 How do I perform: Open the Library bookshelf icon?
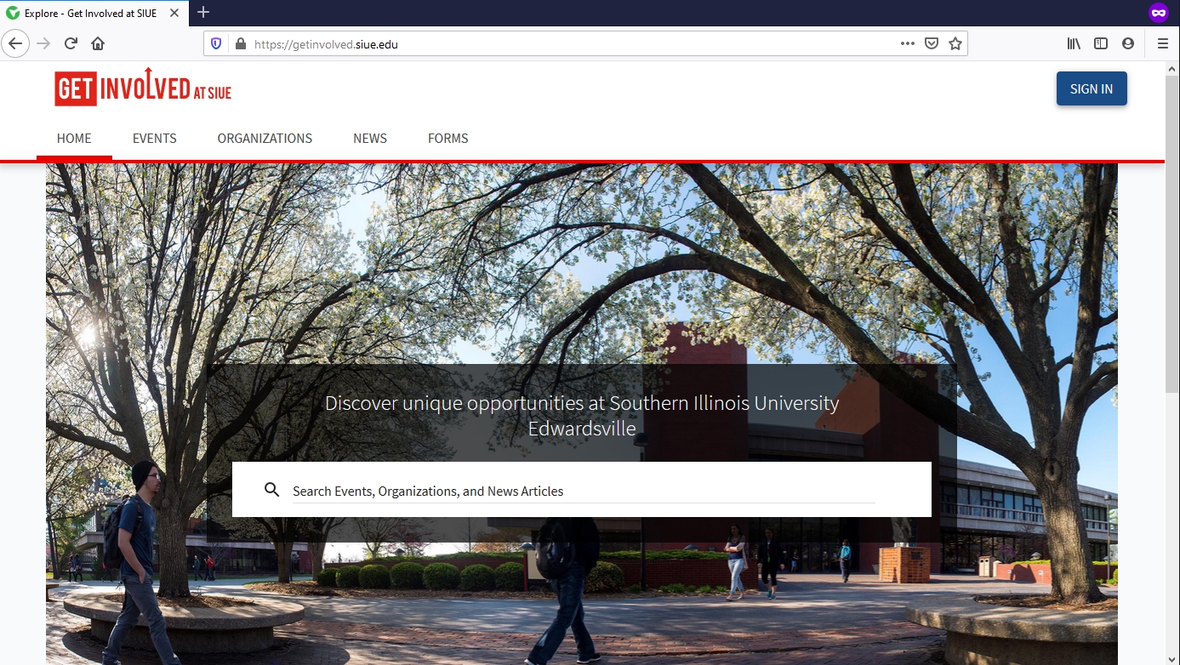1074,43
